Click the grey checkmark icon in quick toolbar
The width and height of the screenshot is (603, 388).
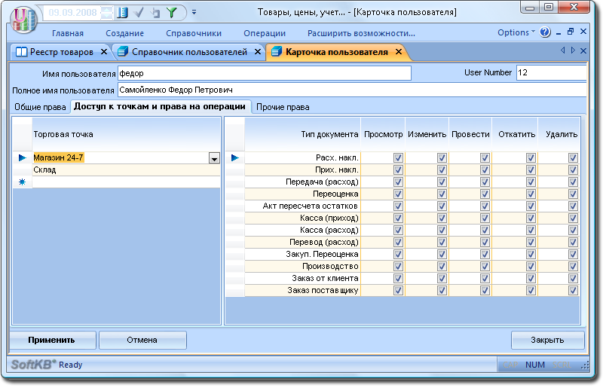[x=139, y=12]
